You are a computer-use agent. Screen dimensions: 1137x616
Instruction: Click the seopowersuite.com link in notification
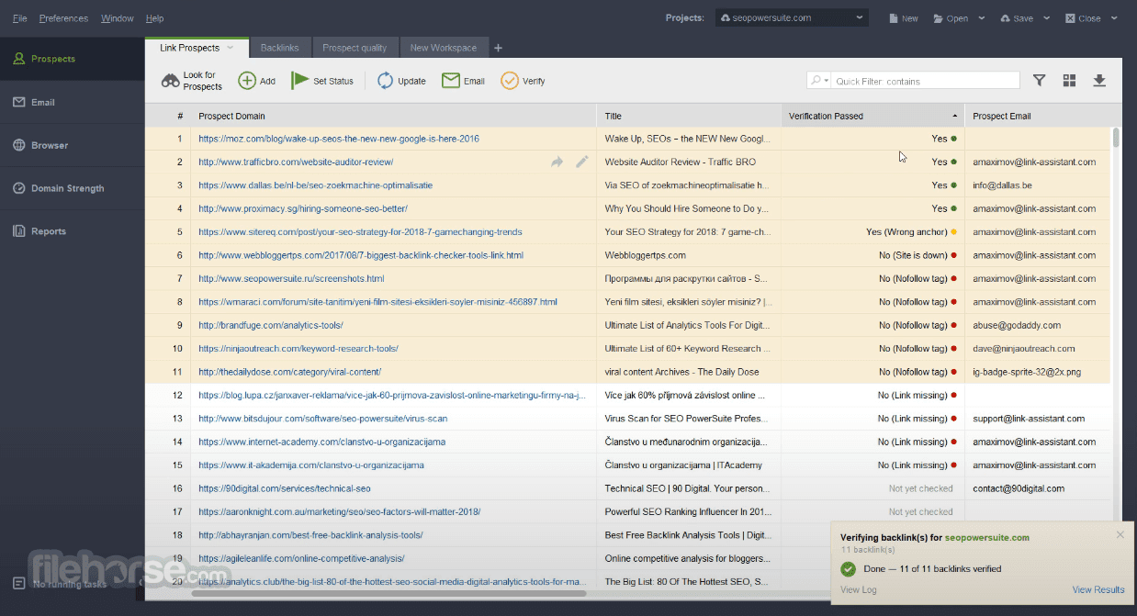(x=987, y=538)
